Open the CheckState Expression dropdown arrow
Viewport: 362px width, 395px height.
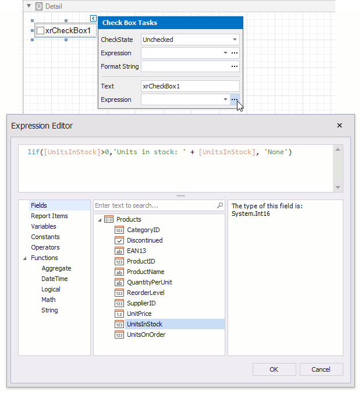click(225, 53)
